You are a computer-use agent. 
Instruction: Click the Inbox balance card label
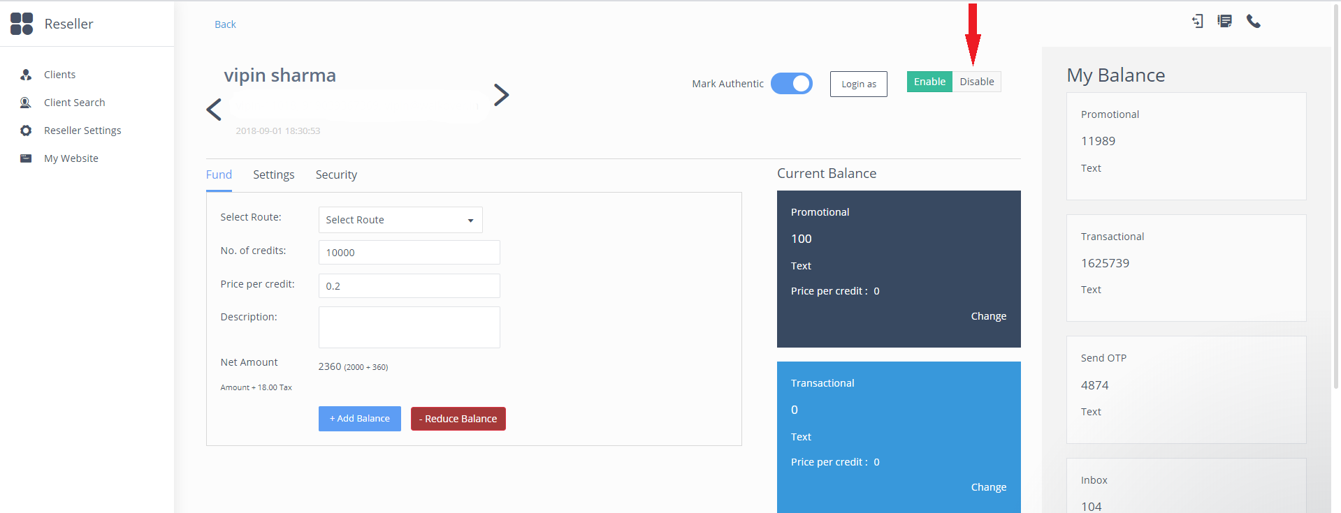[x=1094, y=480]
